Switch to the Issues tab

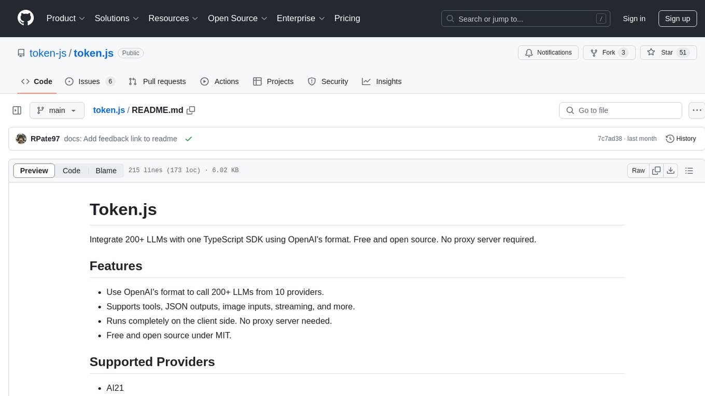click(x=90, y=81)
